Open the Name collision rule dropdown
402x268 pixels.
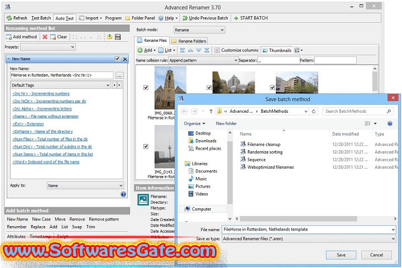tap(203, 60)
